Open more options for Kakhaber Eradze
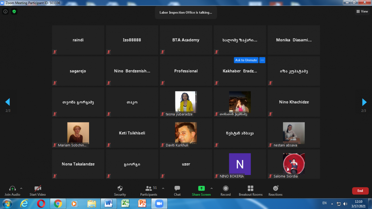The image size is (372, 209). [x=262, y=60]
